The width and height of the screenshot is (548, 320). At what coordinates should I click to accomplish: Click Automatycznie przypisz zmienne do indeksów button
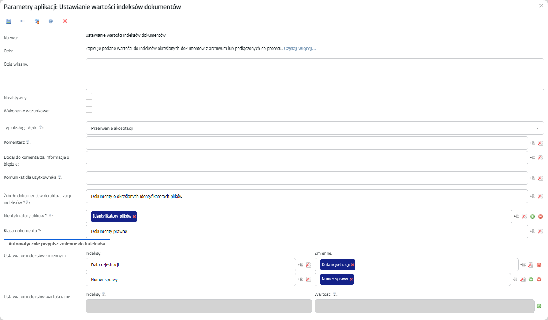(x=57, y=244)
